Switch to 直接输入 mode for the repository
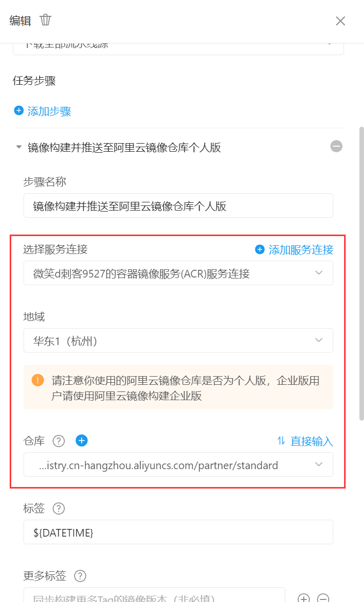This screenshot has height=602, width=364. [x=311, y=441]
